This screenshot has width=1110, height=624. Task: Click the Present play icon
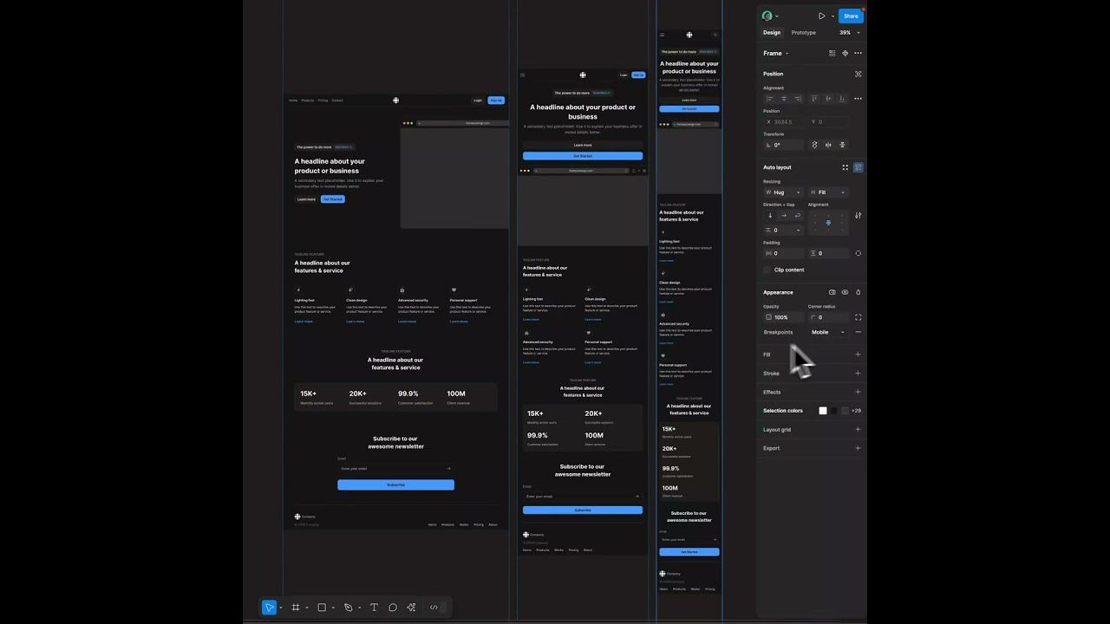[x=821, y=16]
